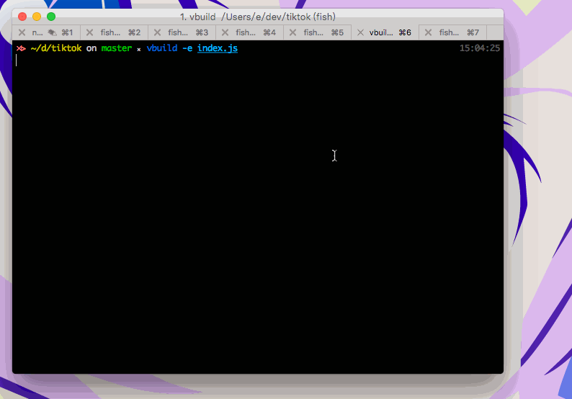Click the green zoom window button

(x=51, y=17)
